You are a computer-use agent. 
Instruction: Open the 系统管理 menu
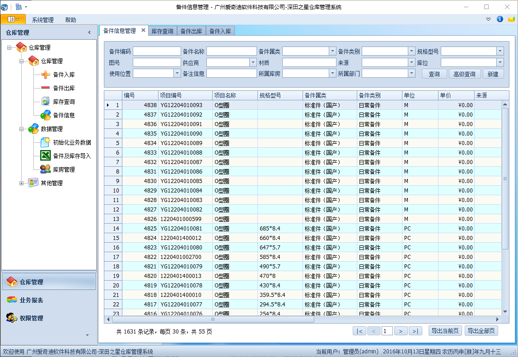point(42,20)
